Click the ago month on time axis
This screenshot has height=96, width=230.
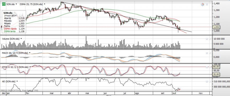137,93
